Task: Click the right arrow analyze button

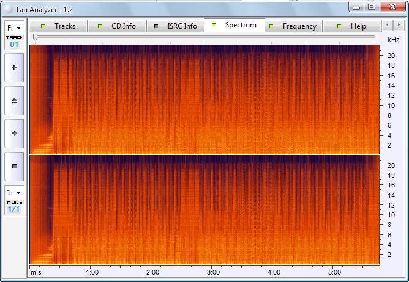Action: 14,132
